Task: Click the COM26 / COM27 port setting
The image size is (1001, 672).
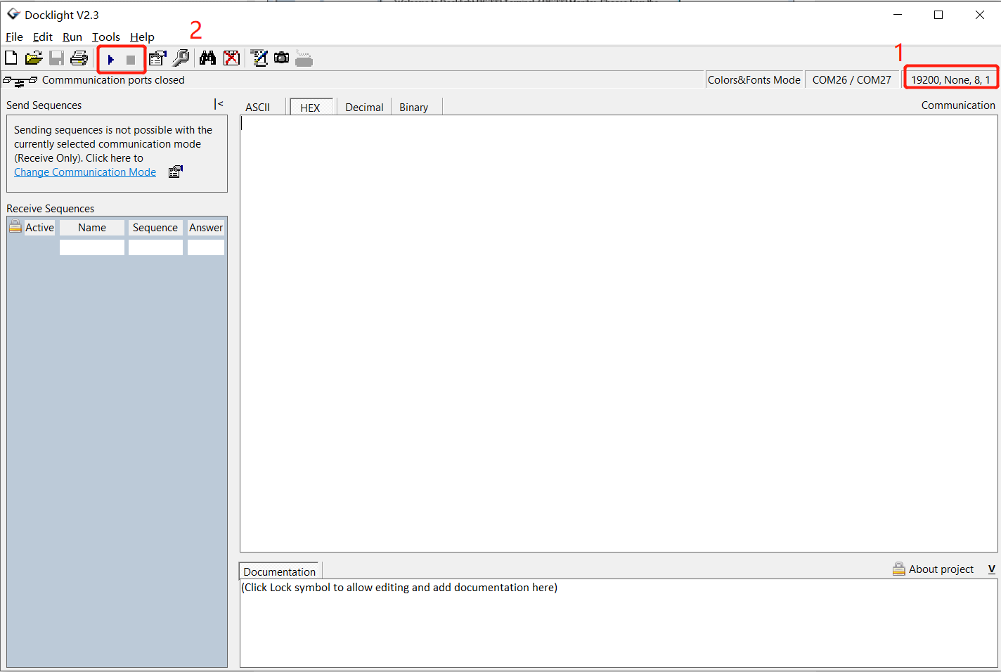Action: click(852, 80)
